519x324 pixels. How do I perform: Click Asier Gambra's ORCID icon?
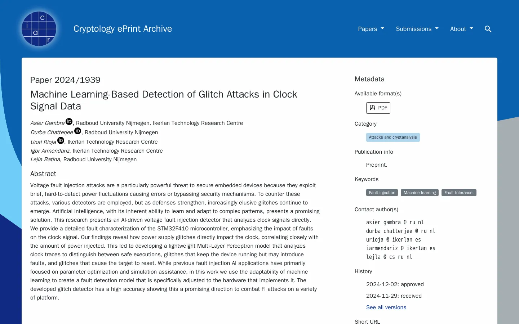click(69, 122)
